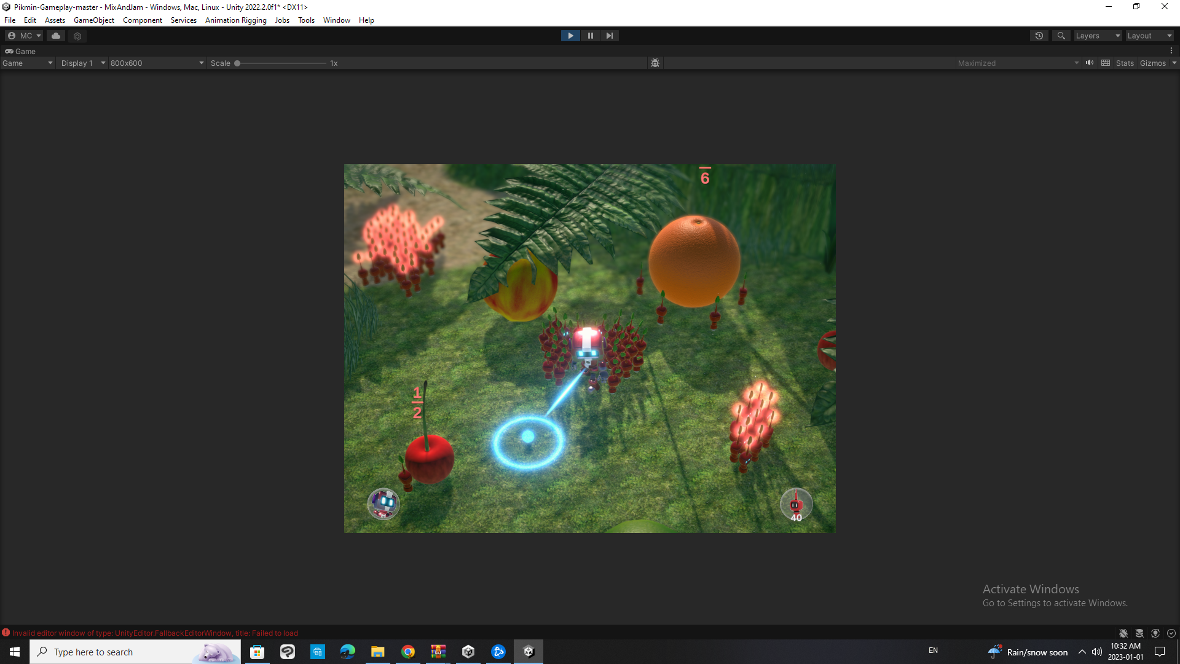Open Game view panel options menu
Screen dimensions: 1180x664
(x=1171, y=52)
